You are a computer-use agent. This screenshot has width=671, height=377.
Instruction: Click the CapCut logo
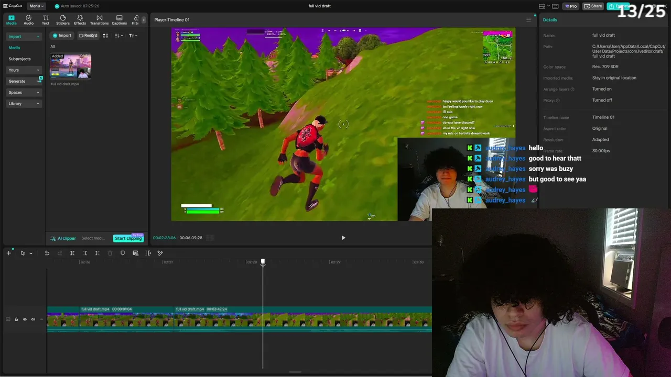13,6
